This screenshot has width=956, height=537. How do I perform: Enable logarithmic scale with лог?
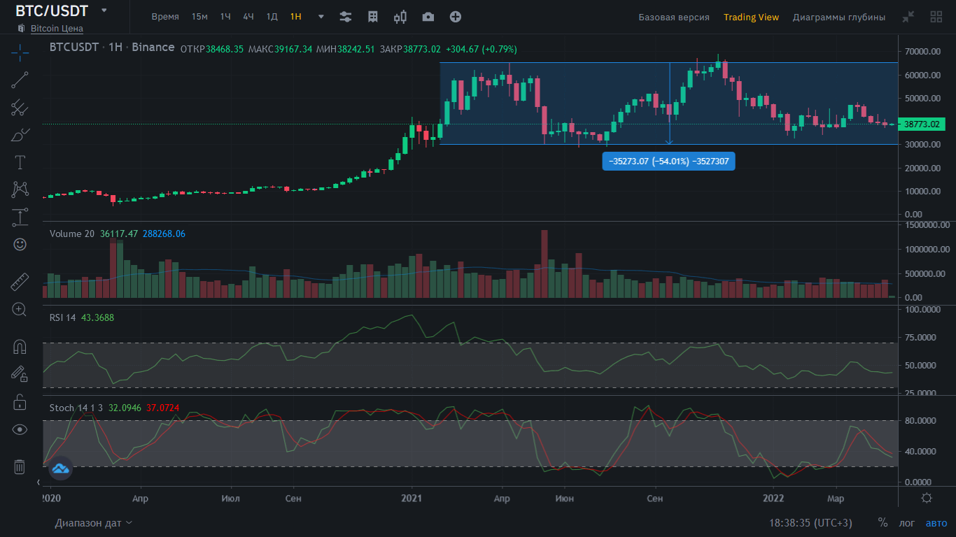coord(906,523)
